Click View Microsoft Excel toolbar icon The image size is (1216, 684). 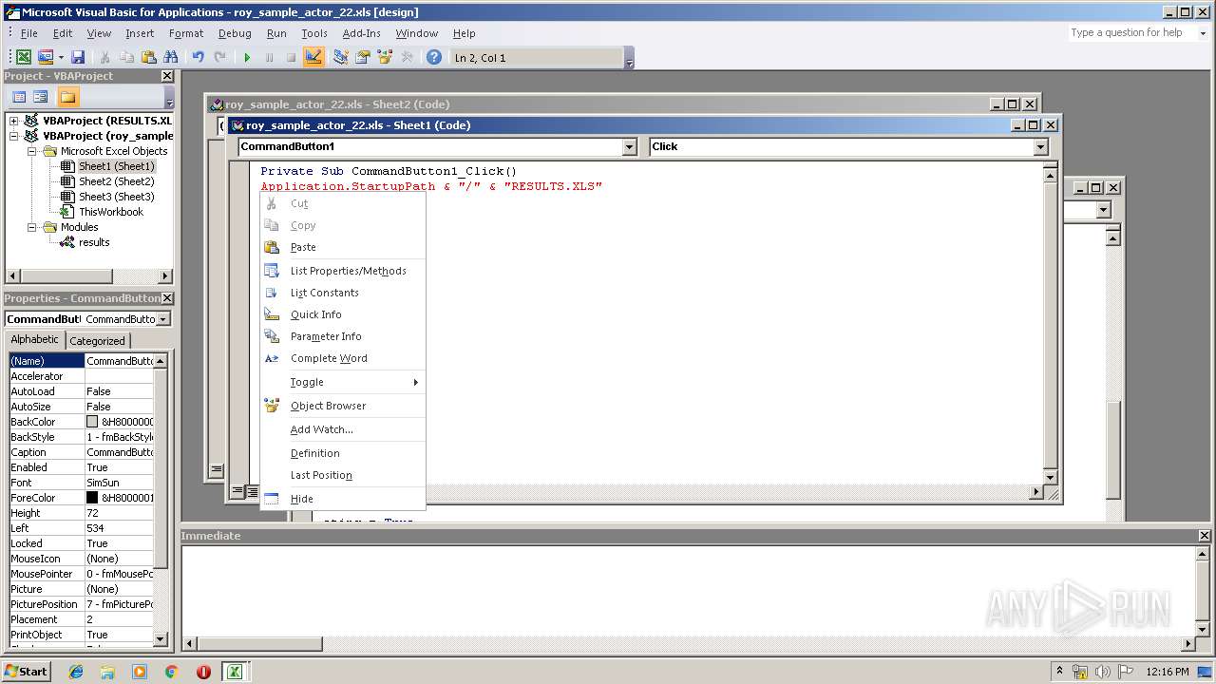pos(24,58)
